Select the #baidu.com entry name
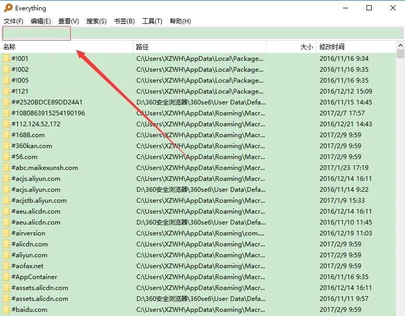405x316 pixels. tap(29, 310)
